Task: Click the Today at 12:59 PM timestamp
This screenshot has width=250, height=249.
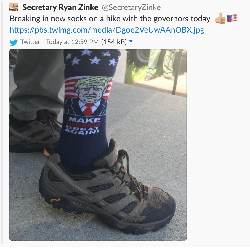Action: pyautogui.click(x=72, y=42)
